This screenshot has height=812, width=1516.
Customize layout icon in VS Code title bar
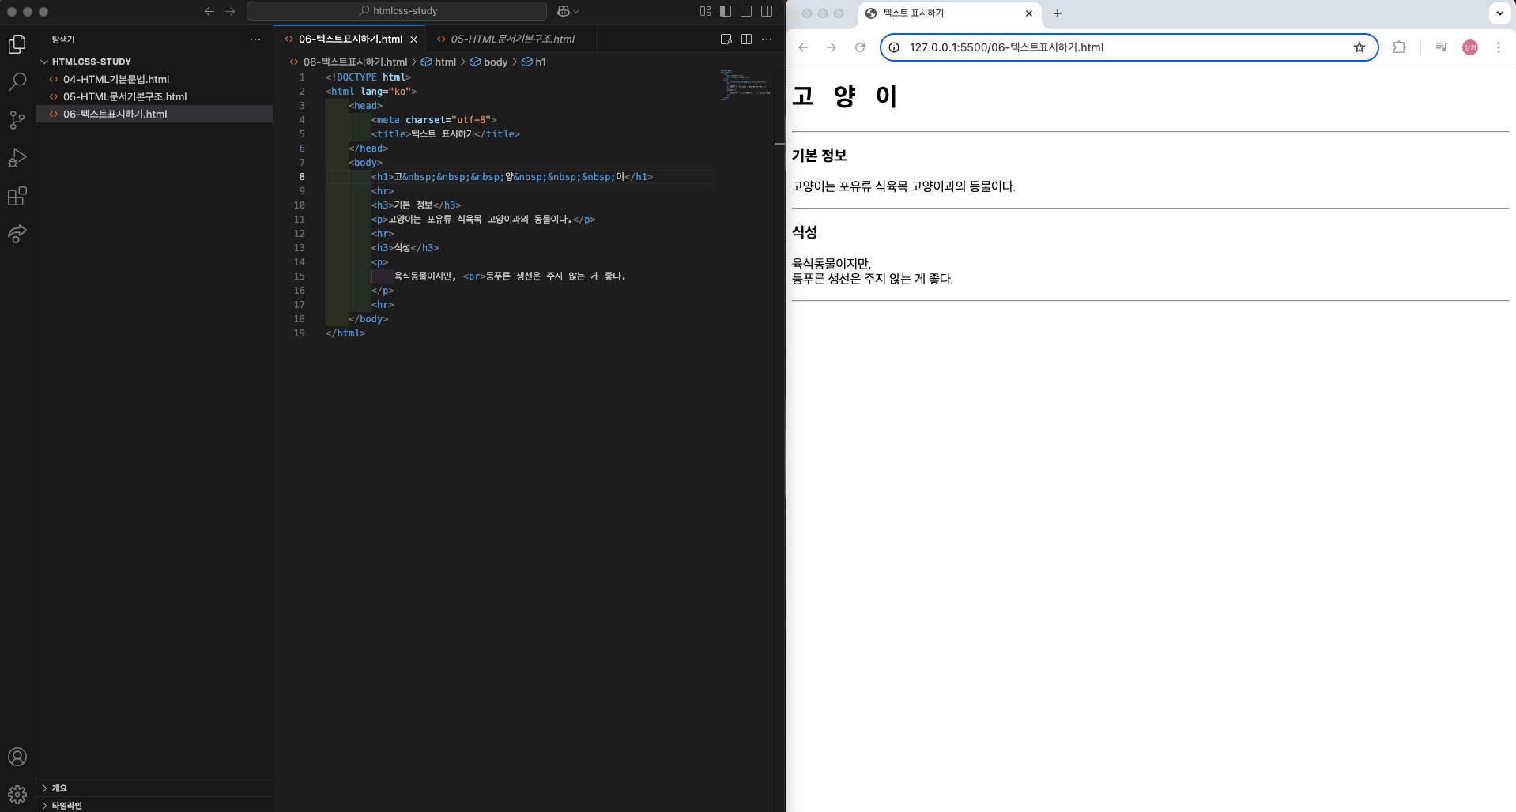[x=705, y=11]
